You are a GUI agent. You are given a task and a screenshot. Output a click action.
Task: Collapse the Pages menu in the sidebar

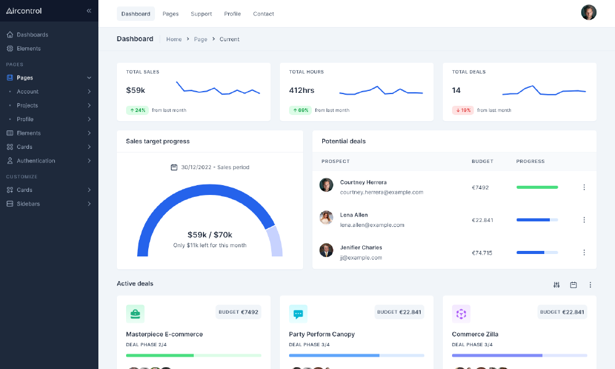[x=89, y=77]
